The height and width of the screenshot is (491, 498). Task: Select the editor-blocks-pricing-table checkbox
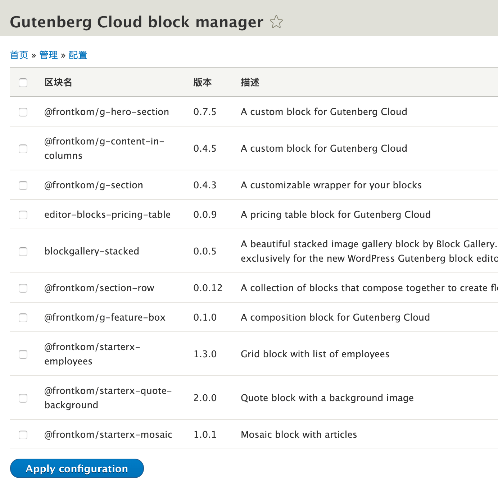tap(23, 215)
